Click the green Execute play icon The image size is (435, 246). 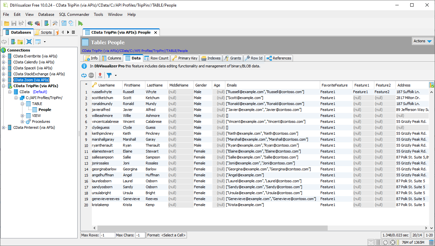[81, 23]
